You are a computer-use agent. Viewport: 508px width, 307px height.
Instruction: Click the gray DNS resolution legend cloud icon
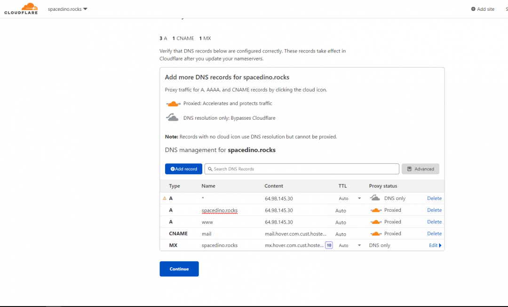coord(173,117)
